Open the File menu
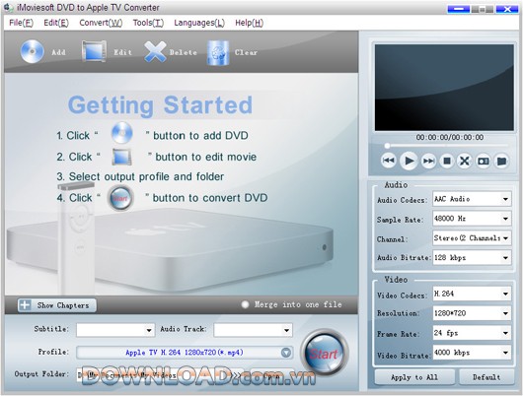Screen dimensions: 523x396 [21, 23]
